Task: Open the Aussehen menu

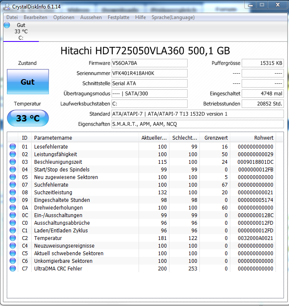Action: point(91,17)
